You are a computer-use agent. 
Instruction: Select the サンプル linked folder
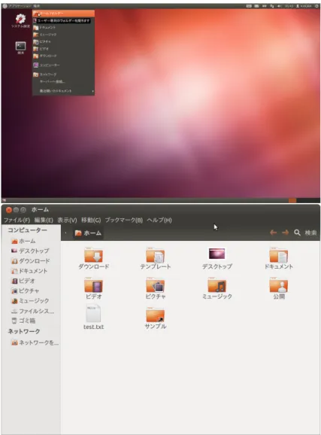point(155,318)
